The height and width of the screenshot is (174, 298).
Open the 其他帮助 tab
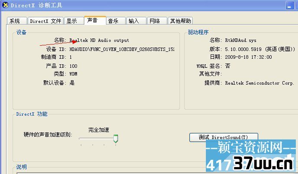[x=180, y=21]
